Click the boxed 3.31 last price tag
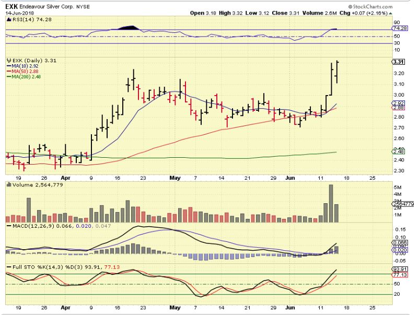 (399, 62)
